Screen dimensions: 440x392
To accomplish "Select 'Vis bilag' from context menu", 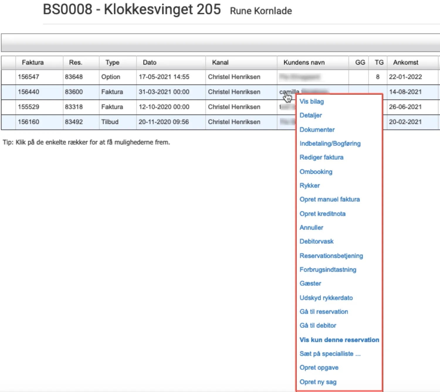I will (x=312, y=101).
